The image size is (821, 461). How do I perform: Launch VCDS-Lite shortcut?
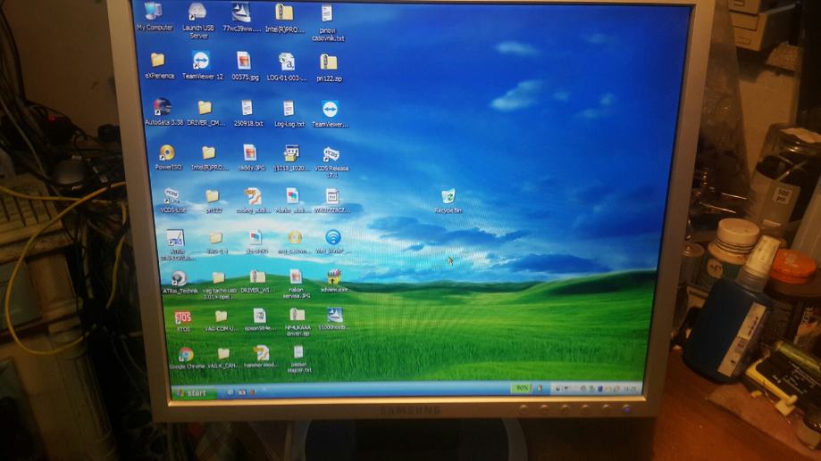point(172,201)
